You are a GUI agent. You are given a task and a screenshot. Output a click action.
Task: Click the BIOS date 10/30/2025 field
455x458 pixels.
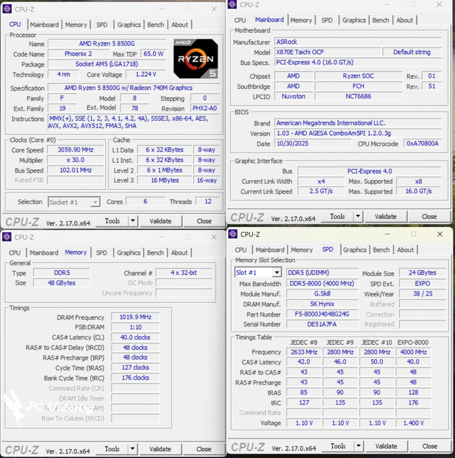[x=313, y=144]
